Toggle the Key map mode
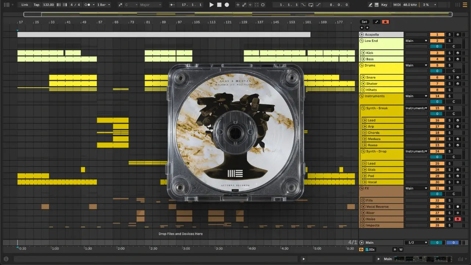Image resolution: width=471 pixels, height=265 pixels. pyautogui.click(x=384, y=5)
